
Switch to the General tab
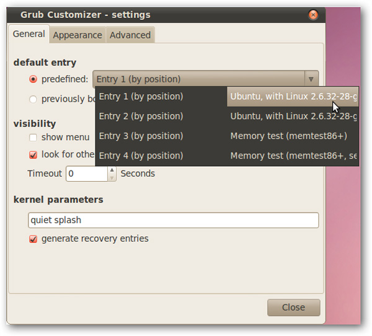29,34
